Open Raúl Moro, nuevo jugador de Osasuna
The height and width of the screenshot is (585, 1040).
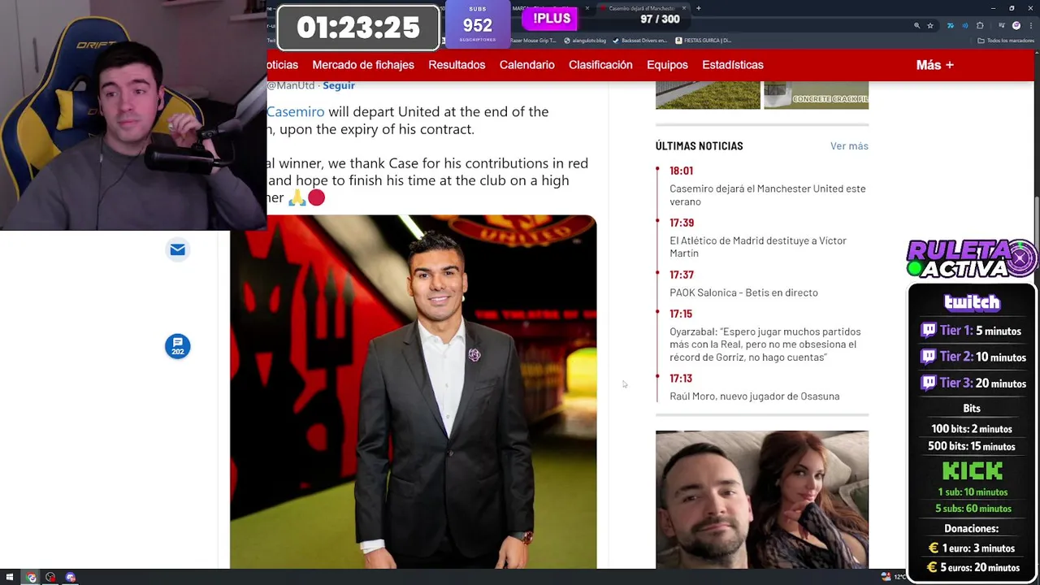[754, 396]
